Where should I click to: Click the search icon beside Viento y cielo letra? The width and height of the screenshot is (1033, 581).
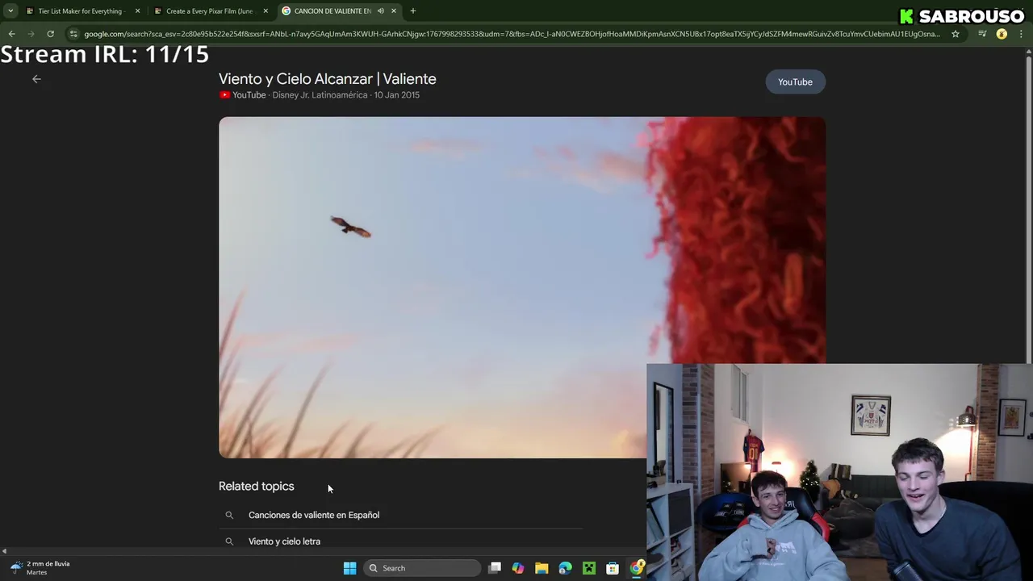(229, 541)
